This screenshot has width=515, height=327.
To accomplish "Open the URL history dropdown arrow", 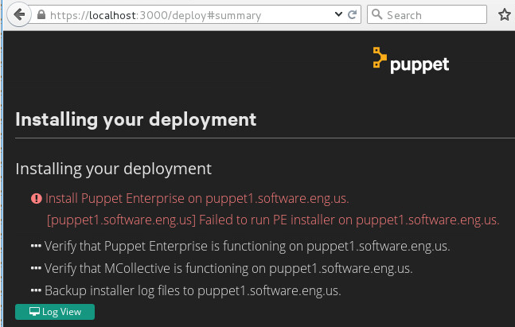I will click(338, 14).
